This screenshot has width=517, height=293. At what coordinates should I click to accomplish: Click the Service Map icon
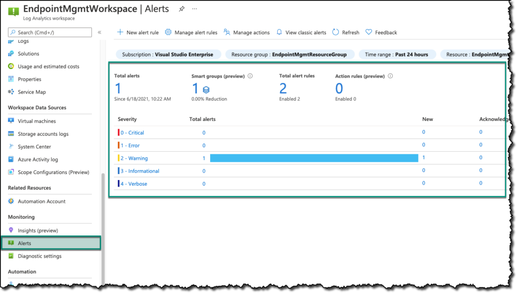[x=11, y=92]
